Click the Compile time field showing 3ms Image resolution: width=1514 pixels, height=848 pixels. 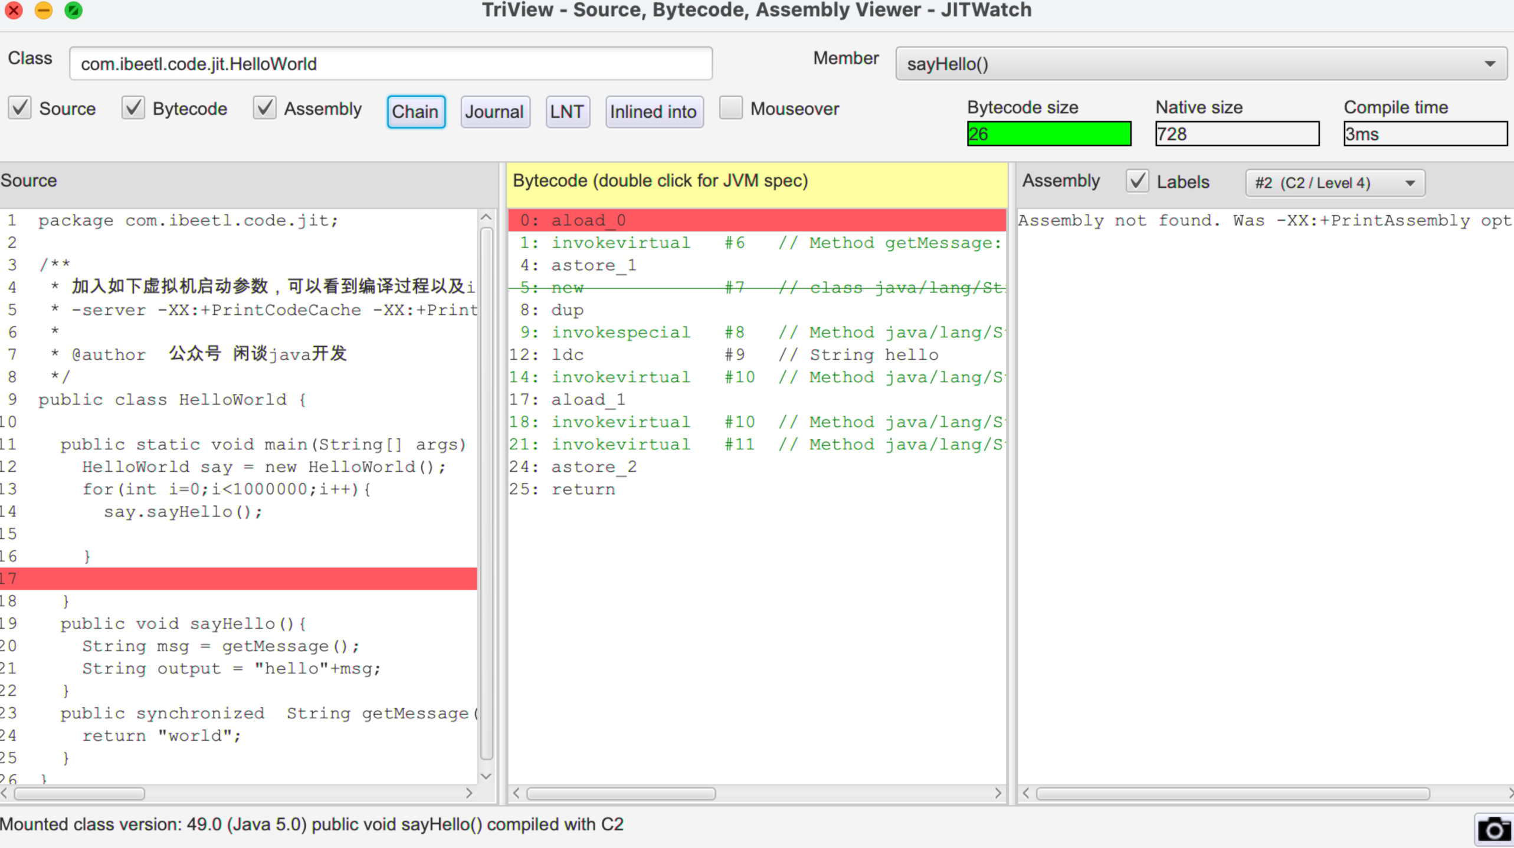coord(1425,134)
